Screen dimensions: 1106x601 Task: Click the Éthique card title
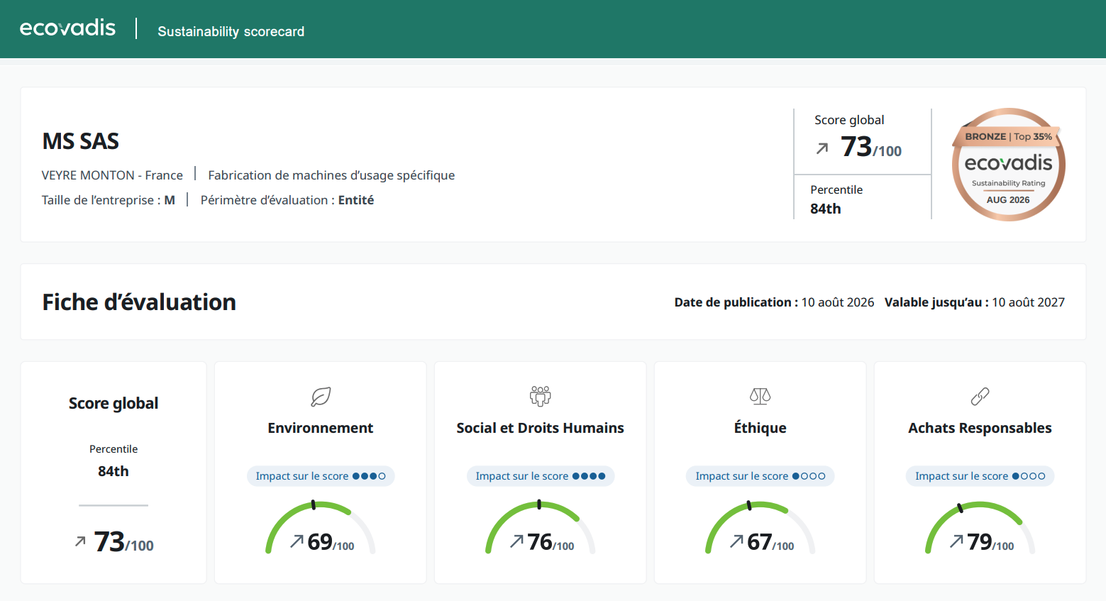click(761, 428)
